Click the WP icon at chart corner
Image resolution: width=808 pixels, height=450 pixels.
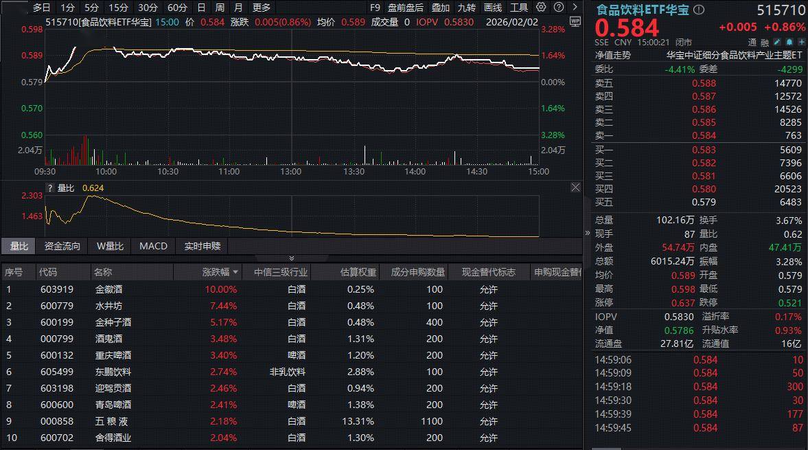575,21
